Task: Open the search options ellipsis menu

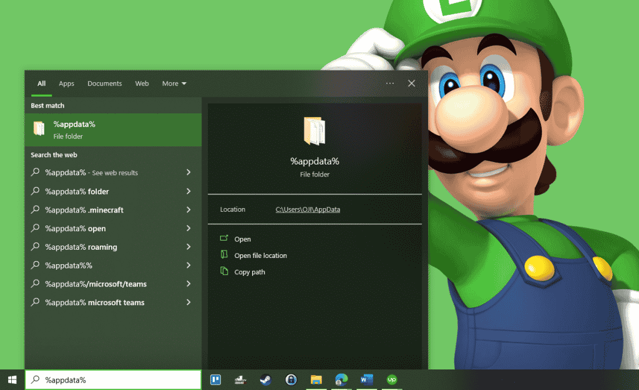Action: tap(389, 83)
